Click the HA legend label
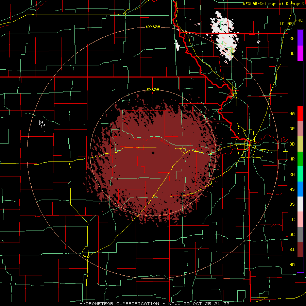The image size is (306, 306). tap(292, 114)
